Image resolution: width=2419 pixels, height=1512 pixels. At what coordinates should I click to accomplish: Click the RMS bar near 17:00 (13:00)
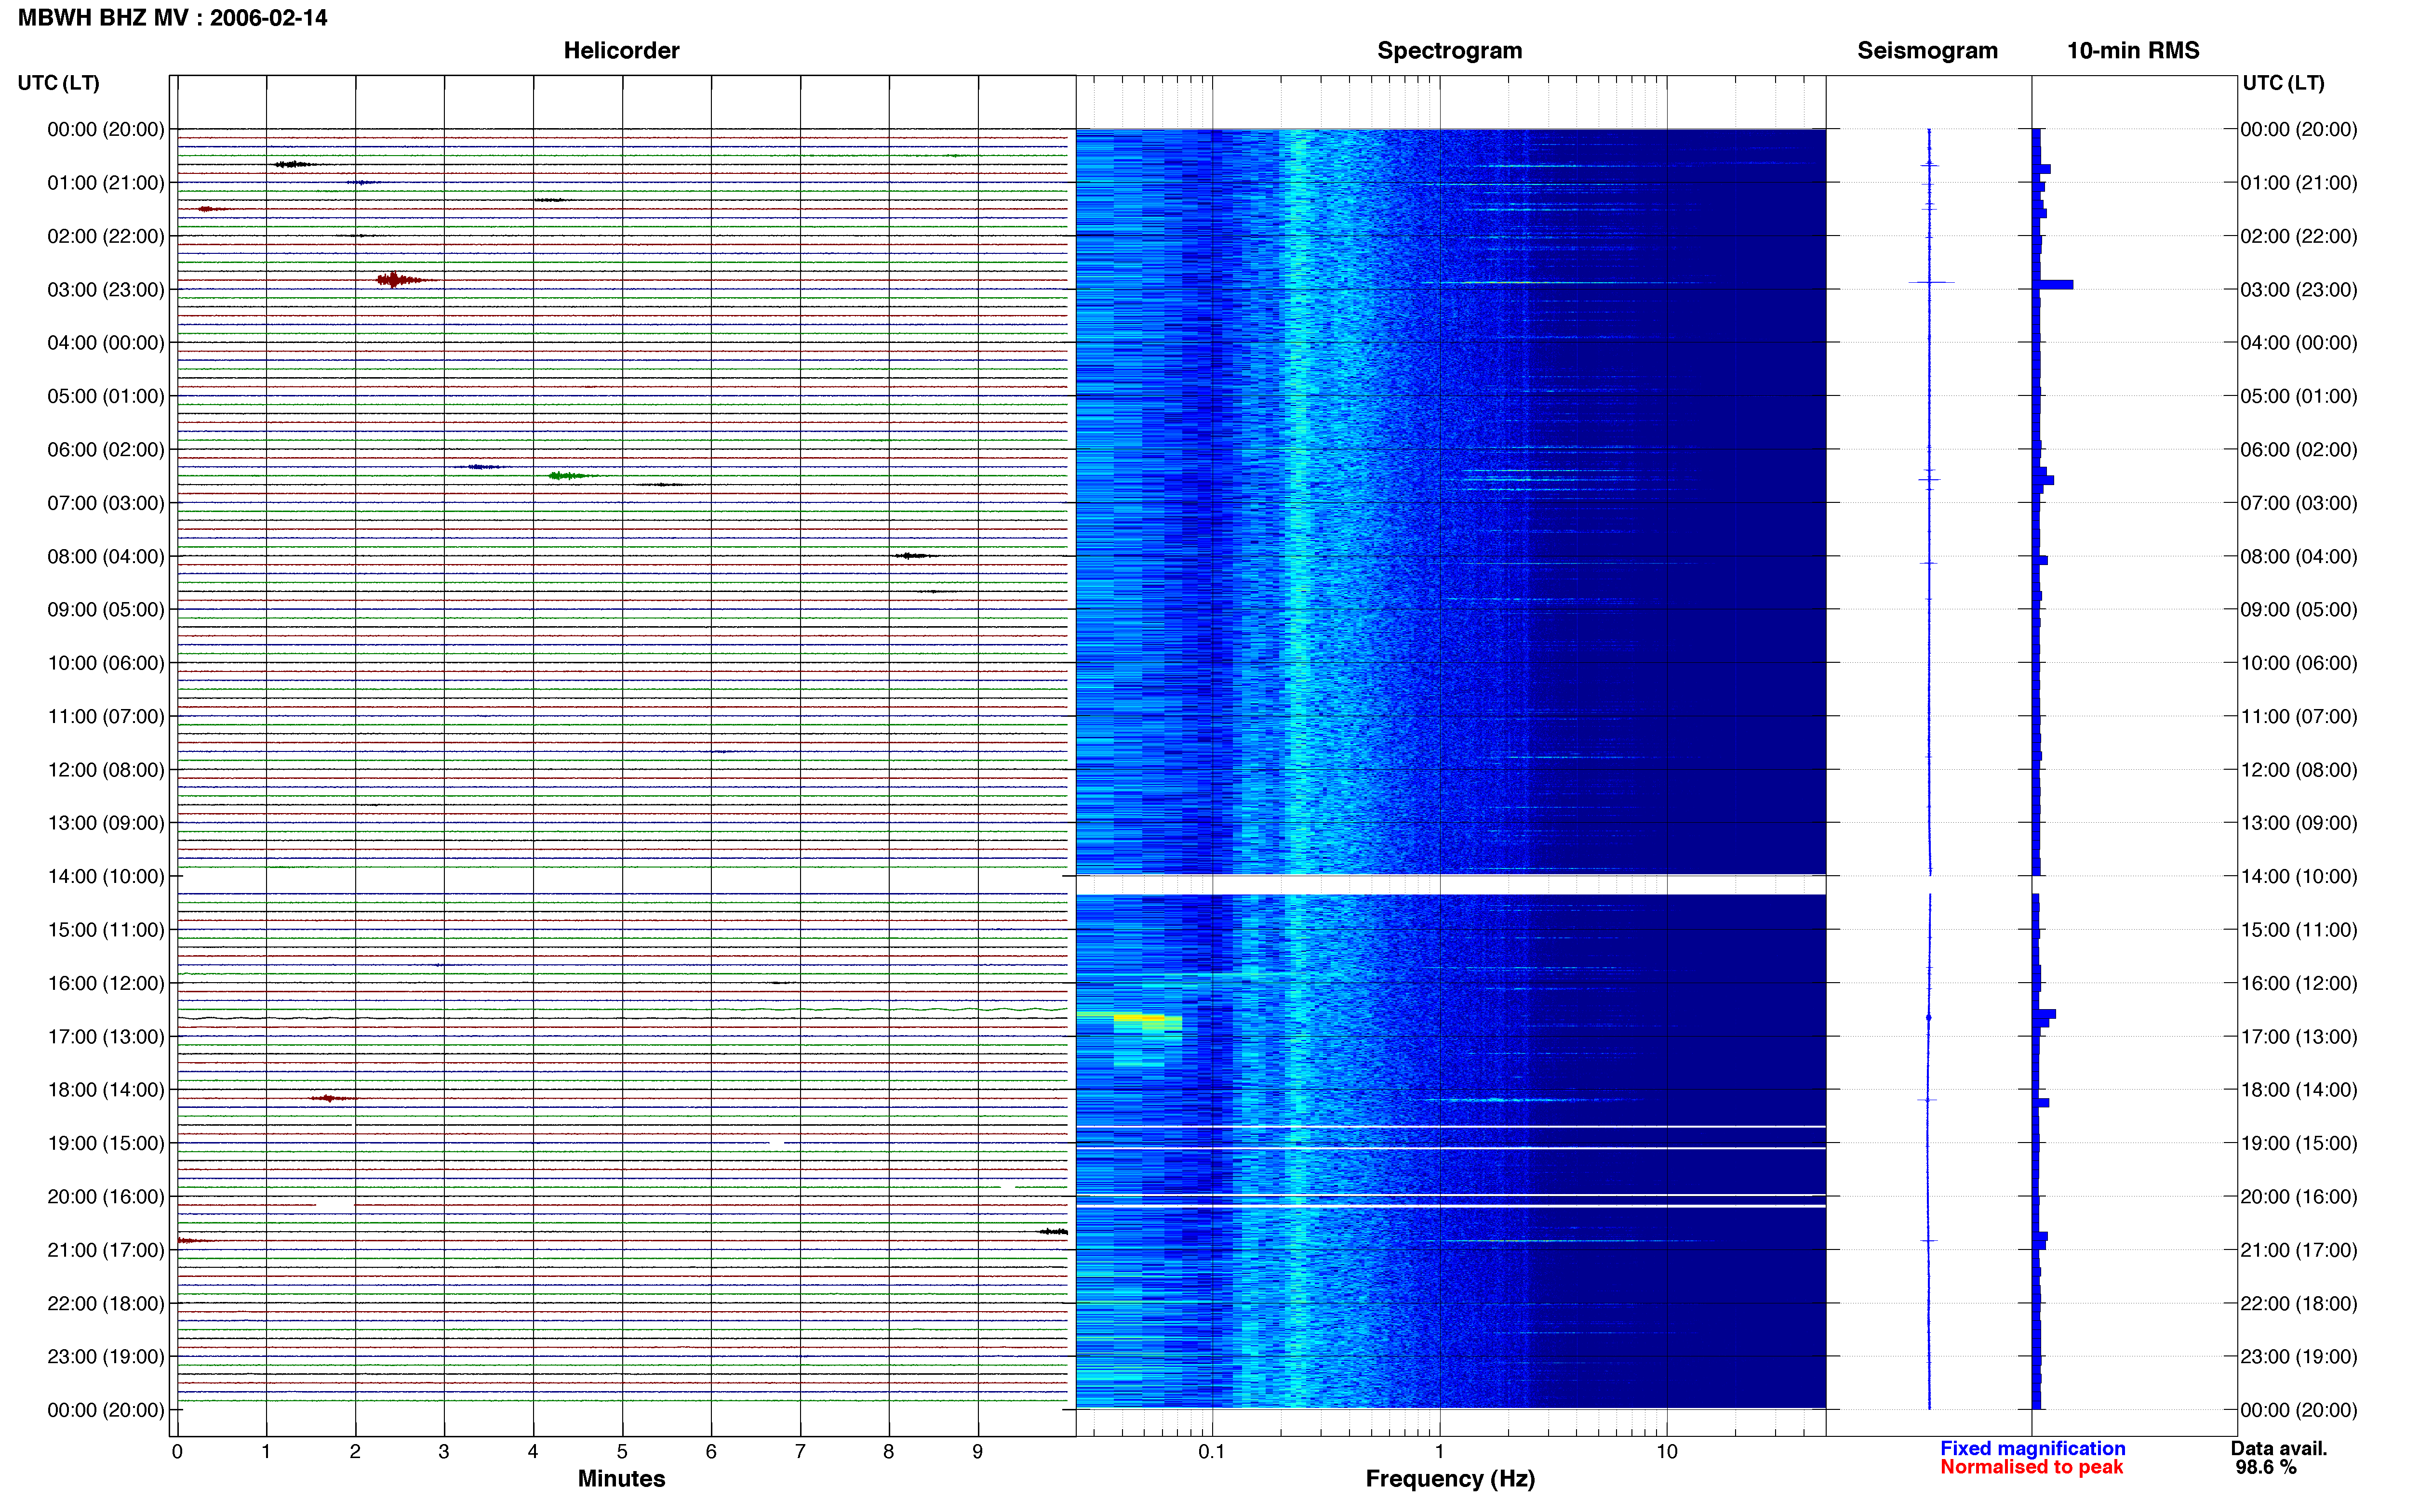coord(2044,1015)
